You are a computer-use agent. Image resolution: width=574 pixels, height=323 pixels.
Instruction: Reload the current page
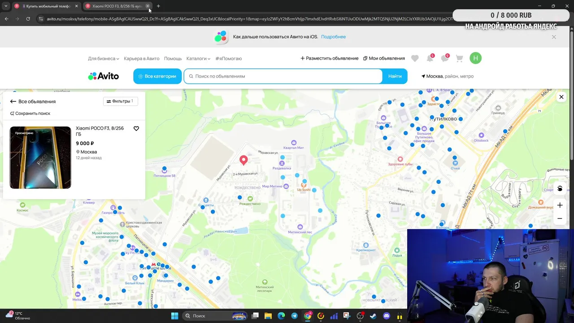click(28, 19)
